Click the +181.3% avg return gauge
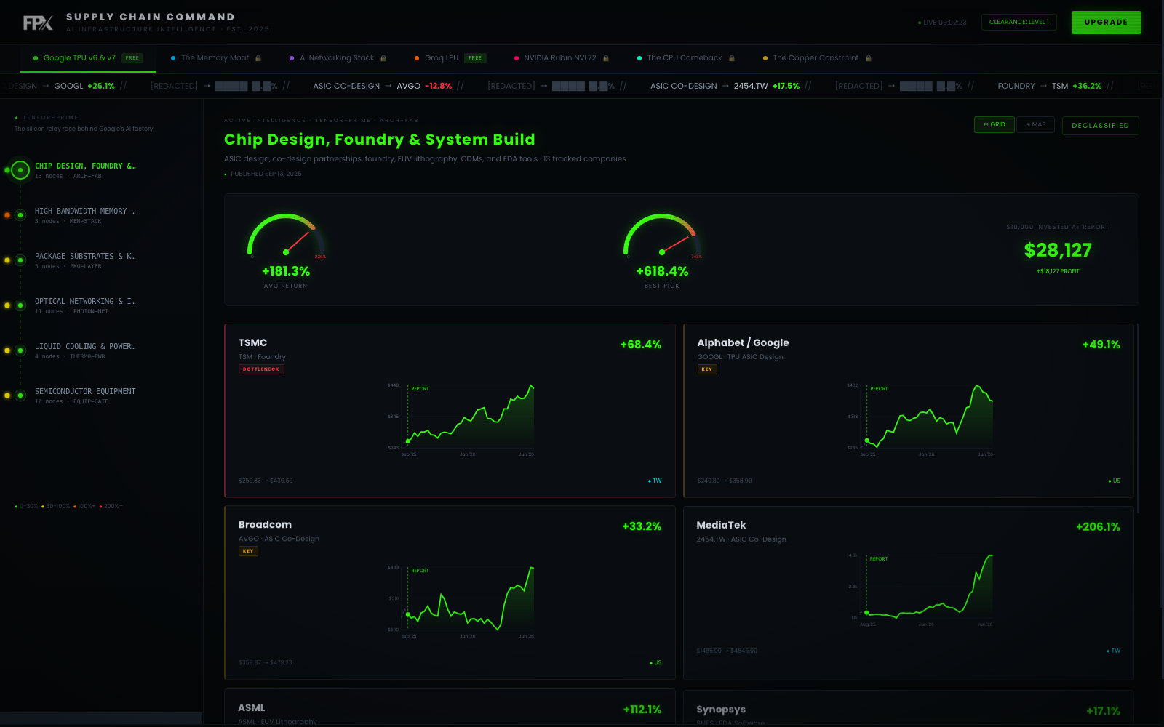This screenshot has width=1164, height=727. (286, 250)
